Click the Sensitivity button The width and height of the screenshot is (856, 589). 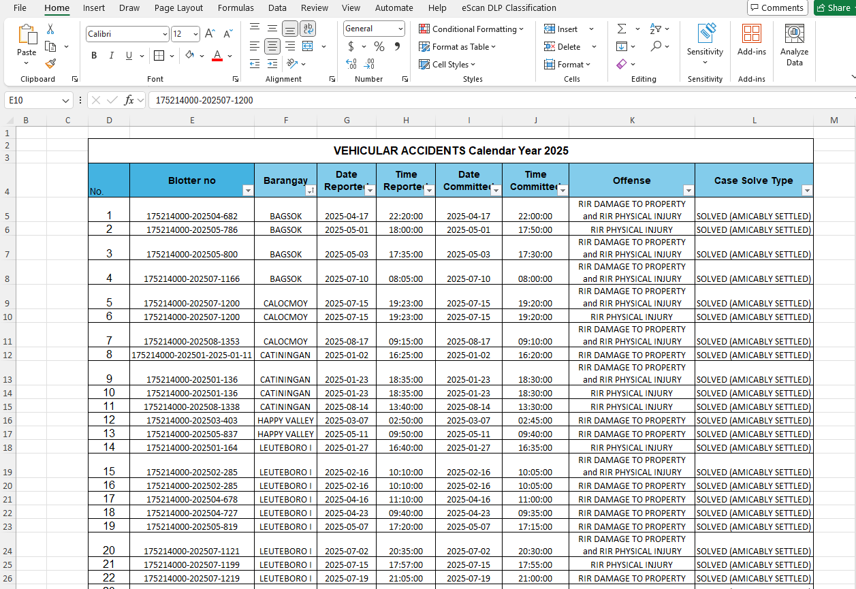pyautogui.click(x=705, y=45)
